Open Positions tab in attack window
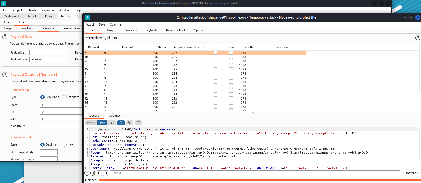This screenshot has width=421, height=183. pyautogui.click(x=130, y=30)
